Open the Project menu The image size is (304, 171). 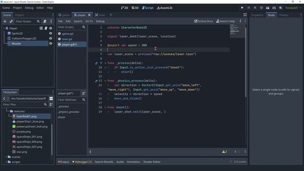coord(17,8)
